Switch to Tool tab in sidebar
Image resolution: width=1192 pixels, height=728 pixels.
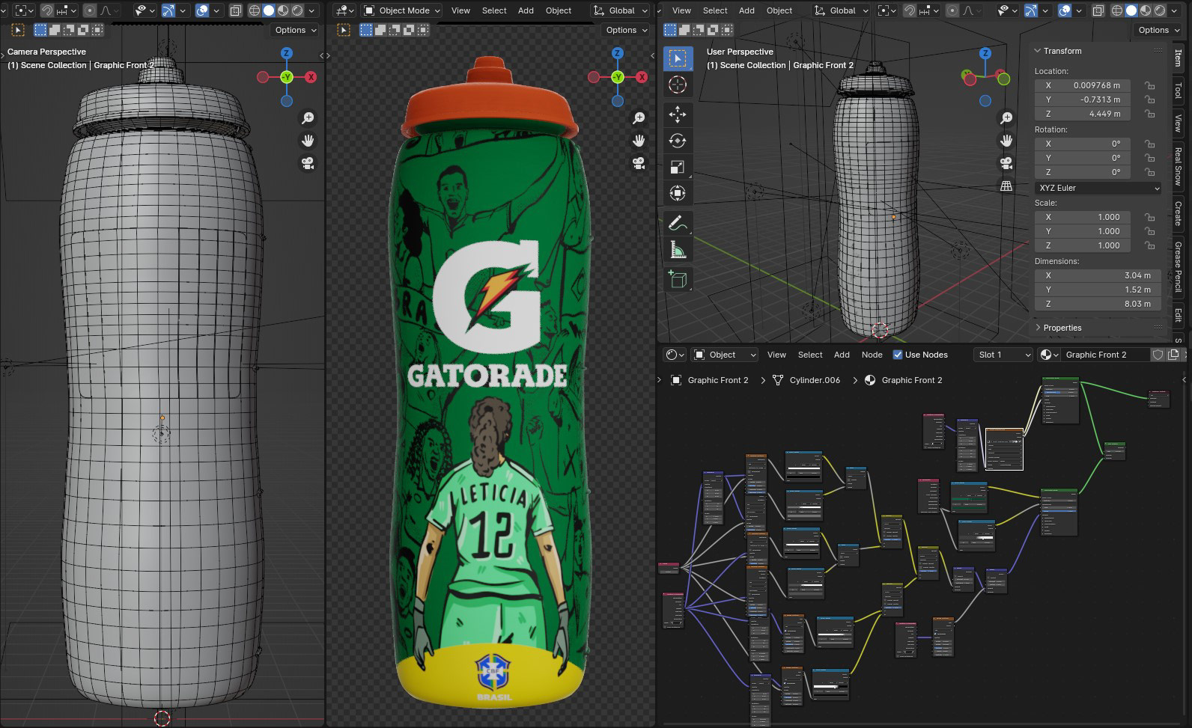tap(1178, 91)
